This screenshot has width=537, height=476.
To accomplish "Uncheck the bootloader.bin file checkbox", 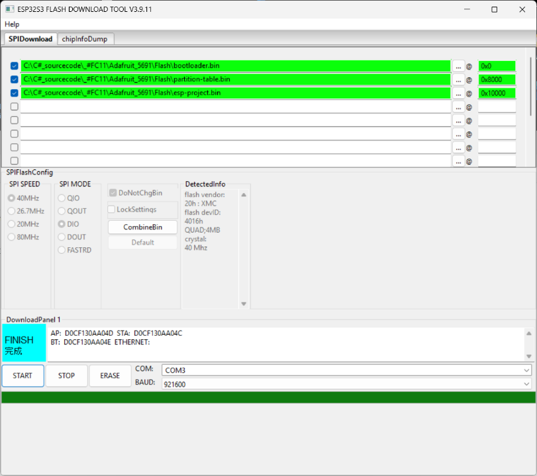I will [14, 65].
